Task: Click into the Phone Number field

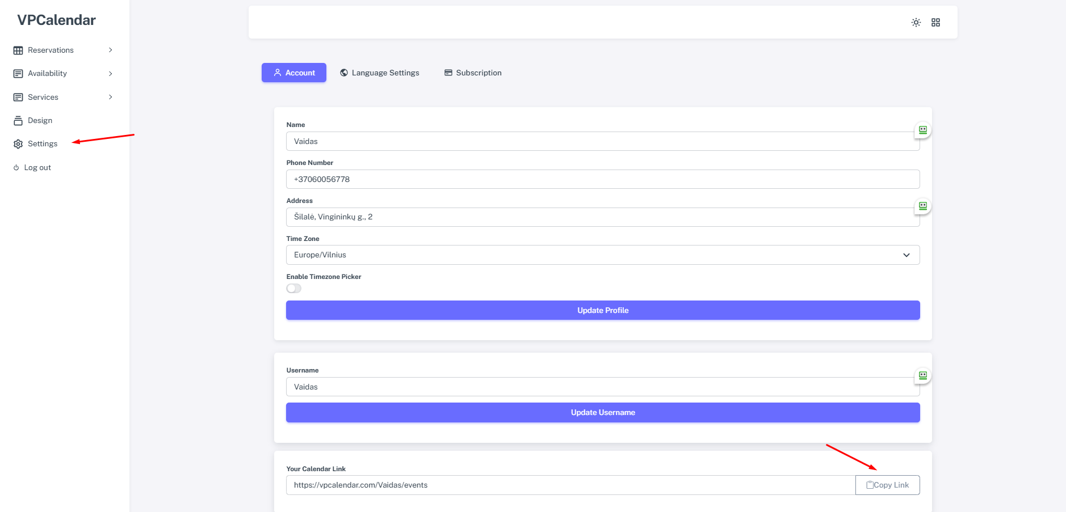Action: coord(602,179)
